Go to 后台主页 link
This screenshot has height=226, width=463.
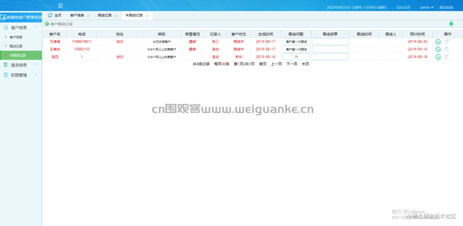[403, 7]
